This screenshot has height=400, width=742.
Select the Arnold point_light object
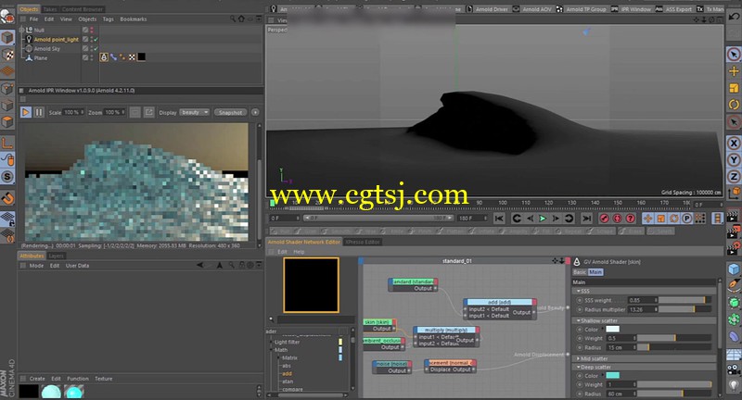click(56, 40)
